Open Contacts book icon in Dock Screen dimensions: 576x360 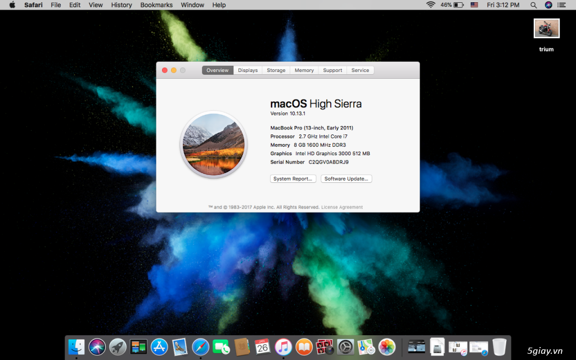coord(242,346)
